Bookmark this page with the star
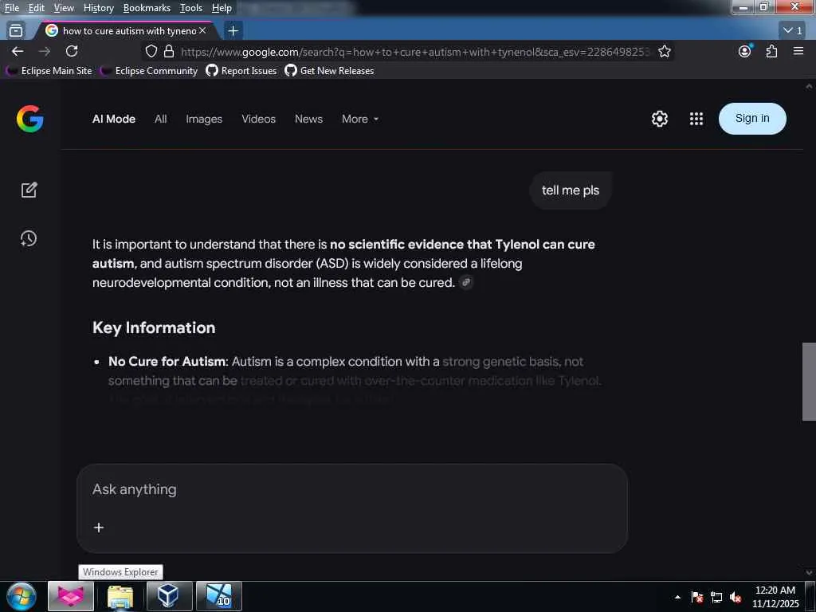The width and height of the screenshot is (816, 612). (x=664, y=52)
